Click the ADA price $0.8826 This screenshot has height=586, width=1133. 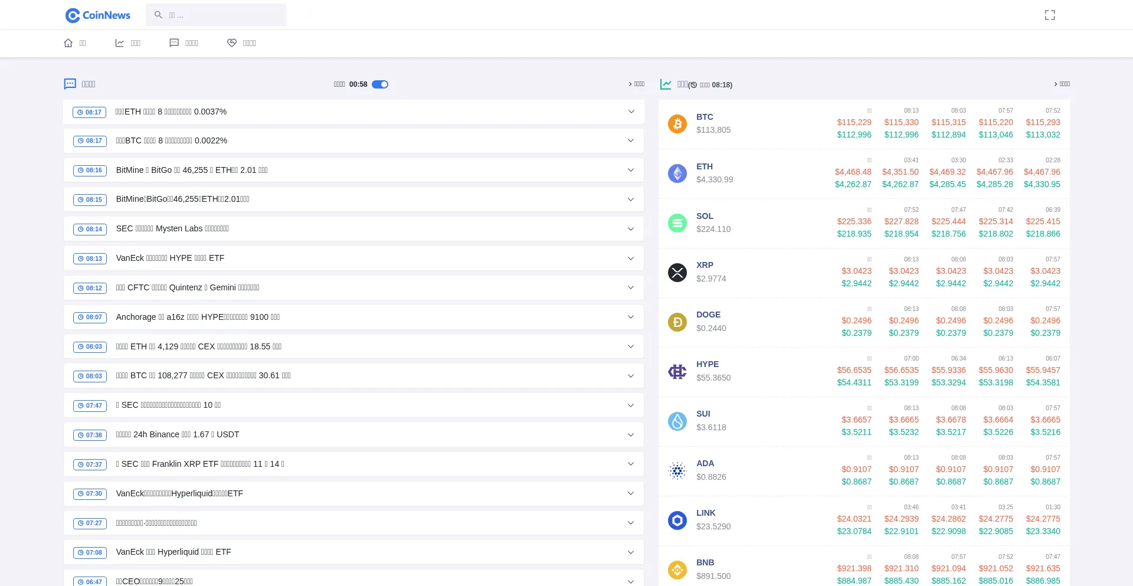coord(711,477)
